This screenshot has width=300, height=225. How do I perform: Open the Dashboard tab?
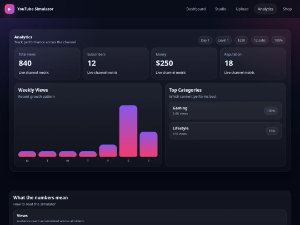(196, 9)
